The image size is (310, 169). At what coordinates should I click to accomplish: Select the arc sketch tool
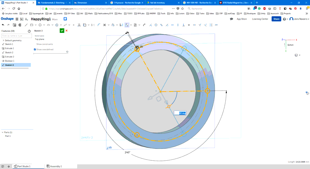pos(48,25)
